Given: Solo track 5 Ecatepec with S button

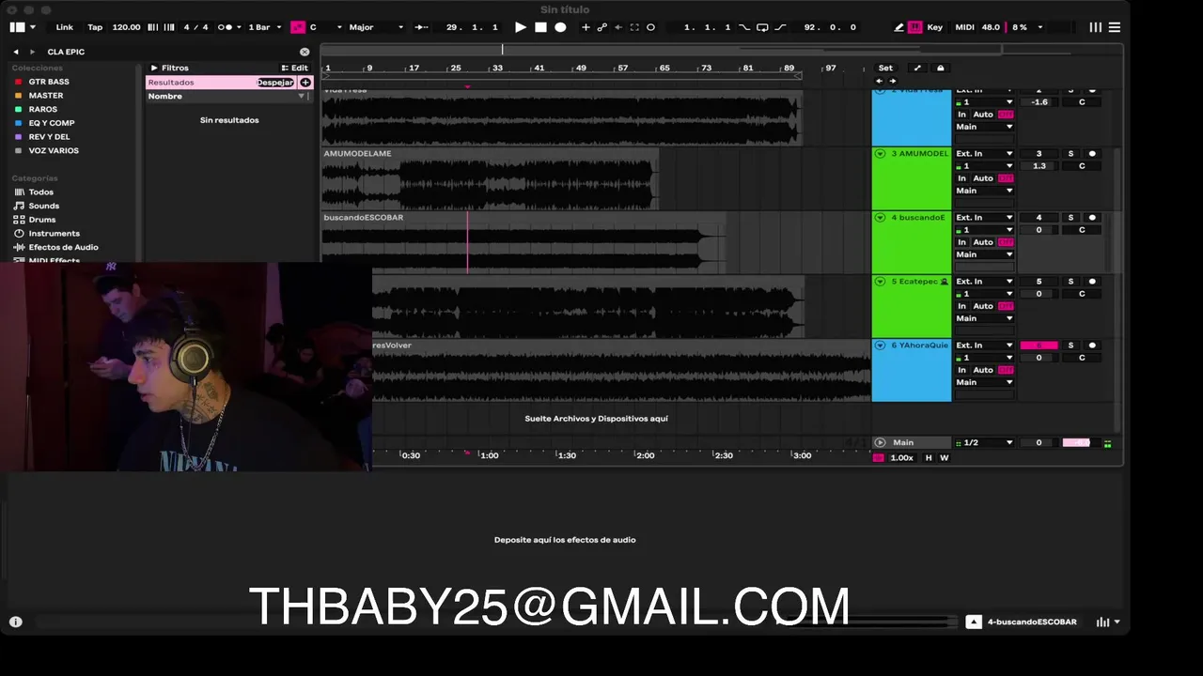Looking at the screenshot, I should [1070, 281].
